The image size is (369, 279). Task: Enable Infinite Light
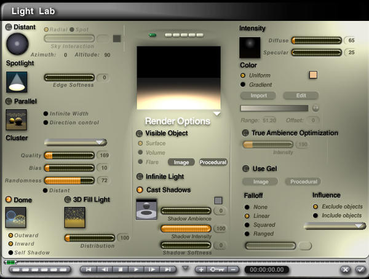tap(140, 176)
